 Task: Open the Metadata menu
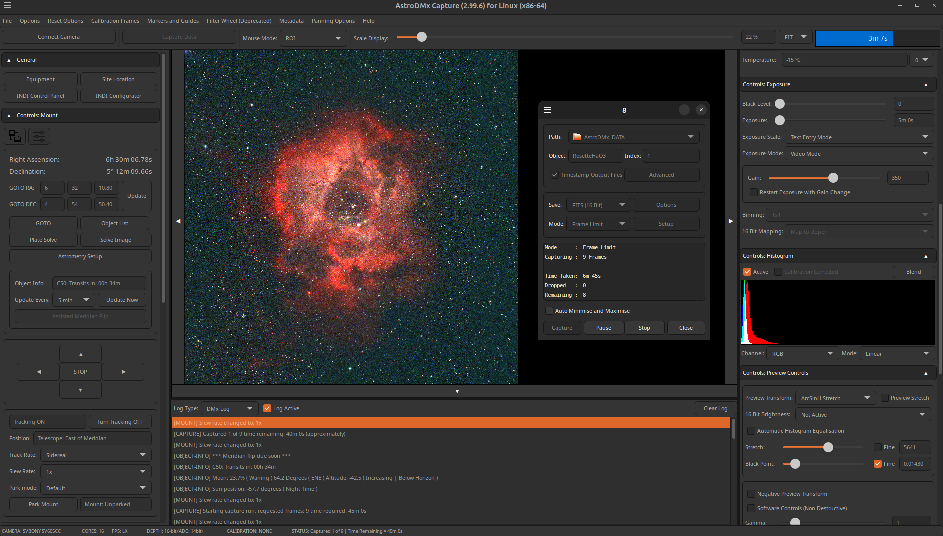[x=291, y=21]
